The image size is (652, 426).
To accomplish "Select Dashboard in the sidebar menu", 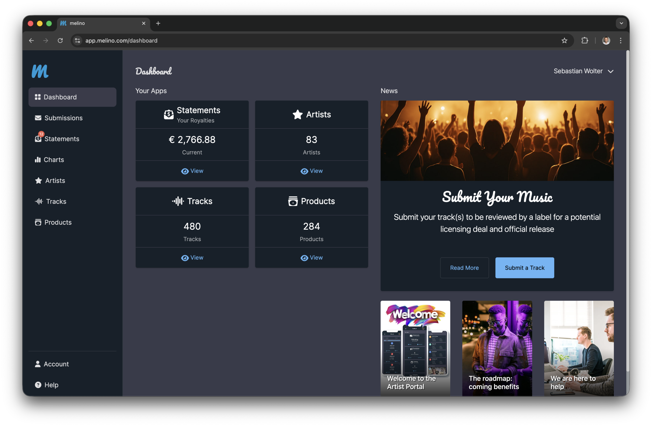I will pos(72,97).
